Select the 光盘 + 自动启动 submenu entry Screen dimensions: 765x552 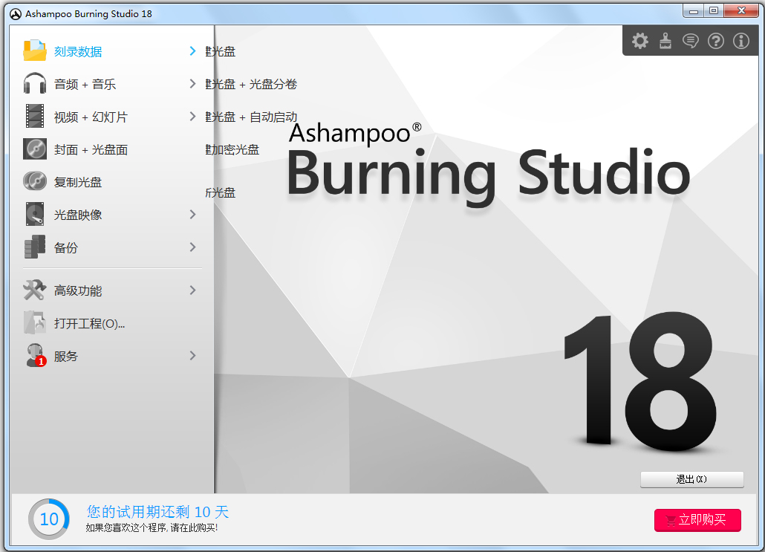coord(253,117)
